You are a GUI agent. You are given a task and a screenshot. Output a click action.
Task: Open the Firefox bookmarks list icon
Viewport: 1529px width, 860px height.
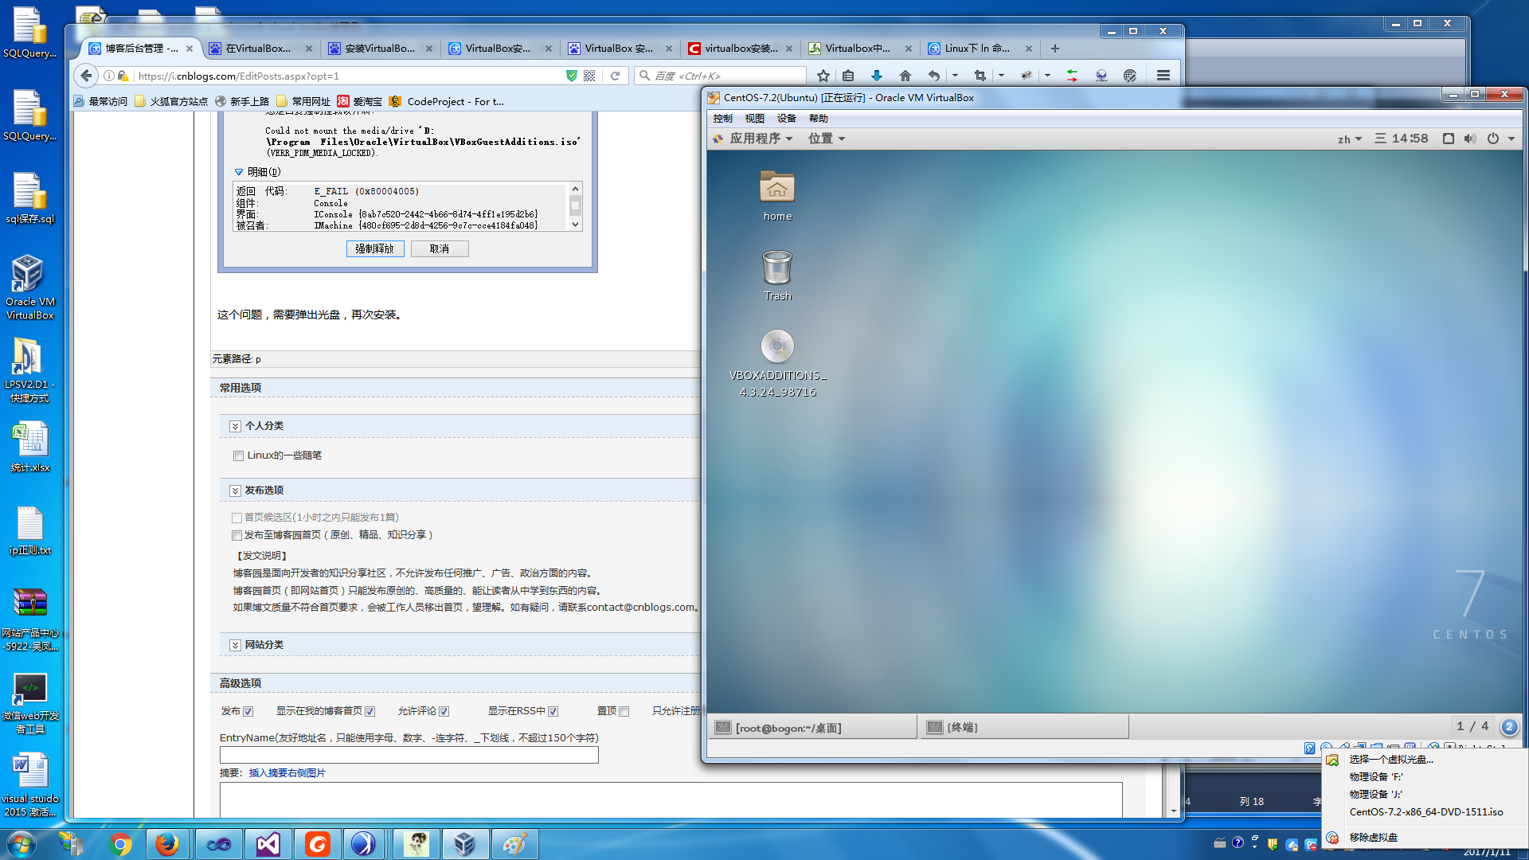point(848,76)
